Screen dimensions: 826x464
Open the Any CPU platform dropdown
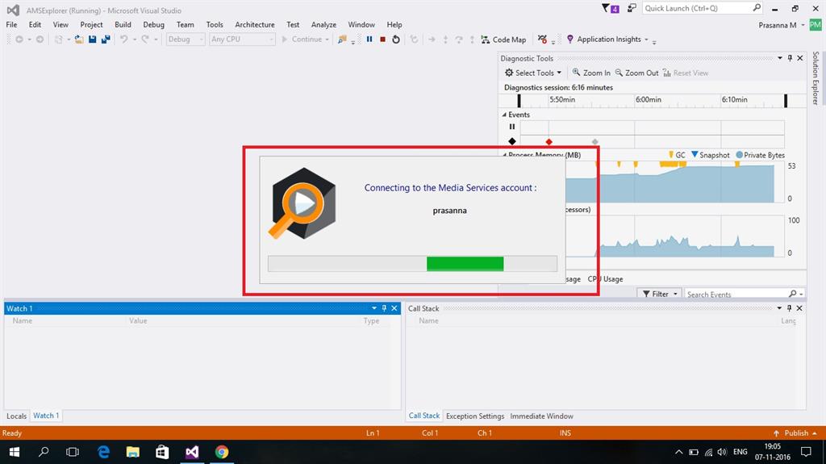pyautogui.click(x=242, y=39)
